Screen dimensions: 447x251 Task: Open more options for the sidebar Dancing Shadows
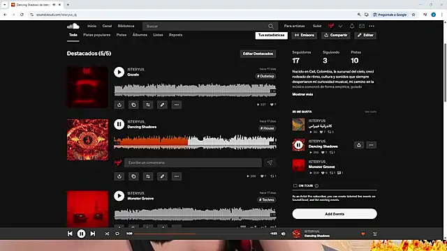pos(371,145)
